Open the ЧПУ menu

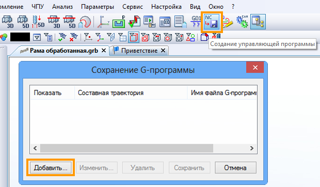point(38,7)
